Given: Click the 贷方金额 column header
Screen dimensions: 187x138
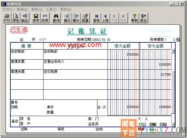Looking at the screenshot, I should [155, 46].
